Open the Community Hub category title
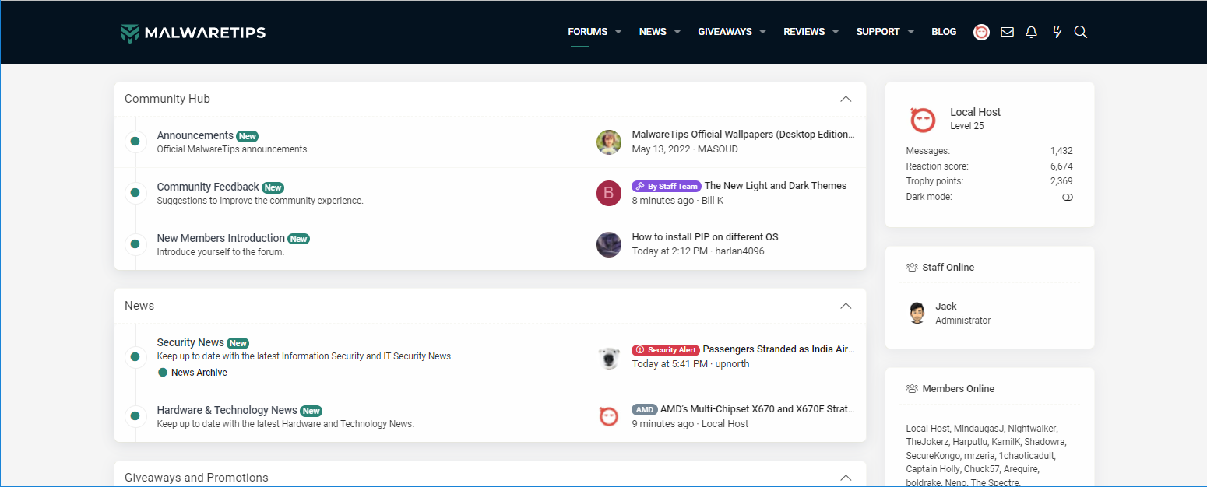This screenshot has height=487, width=1207. tap(167, 99)
